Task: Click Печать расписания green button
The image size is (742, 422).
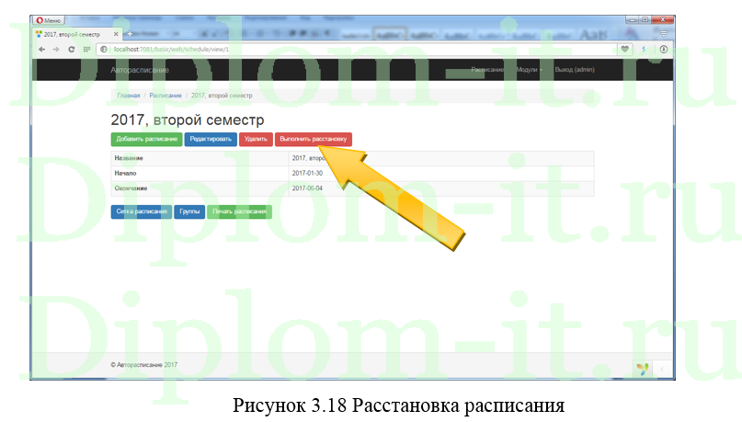Action: pyautogui.click(x=239, y=211)
